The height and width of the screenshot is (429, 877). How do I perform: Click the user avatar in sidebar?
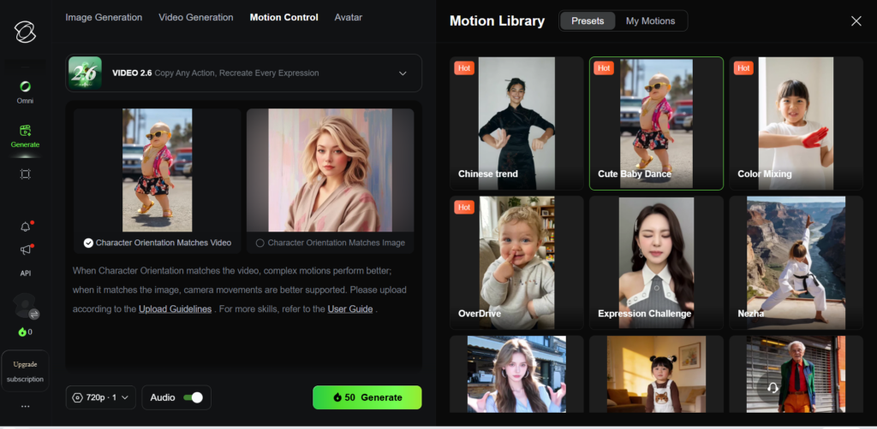tap(25, 306)
